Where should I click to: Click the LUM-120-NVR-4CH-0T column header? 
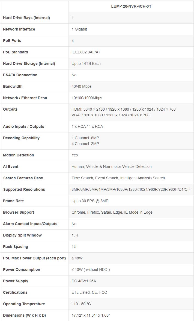click(x=131, y=6)
